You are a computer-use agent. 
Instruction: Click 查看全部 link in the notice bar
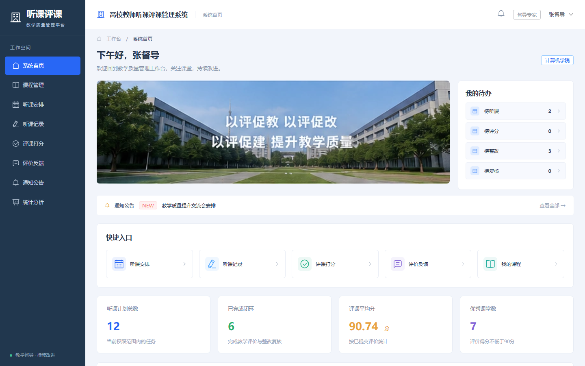tap(552, 205)
